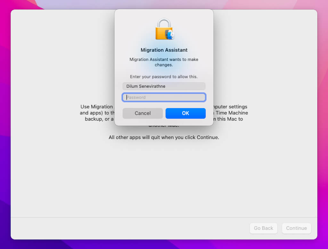Confirm password with the OK button
This screenshot has height=249, width=328.
(x=185, y=113)
